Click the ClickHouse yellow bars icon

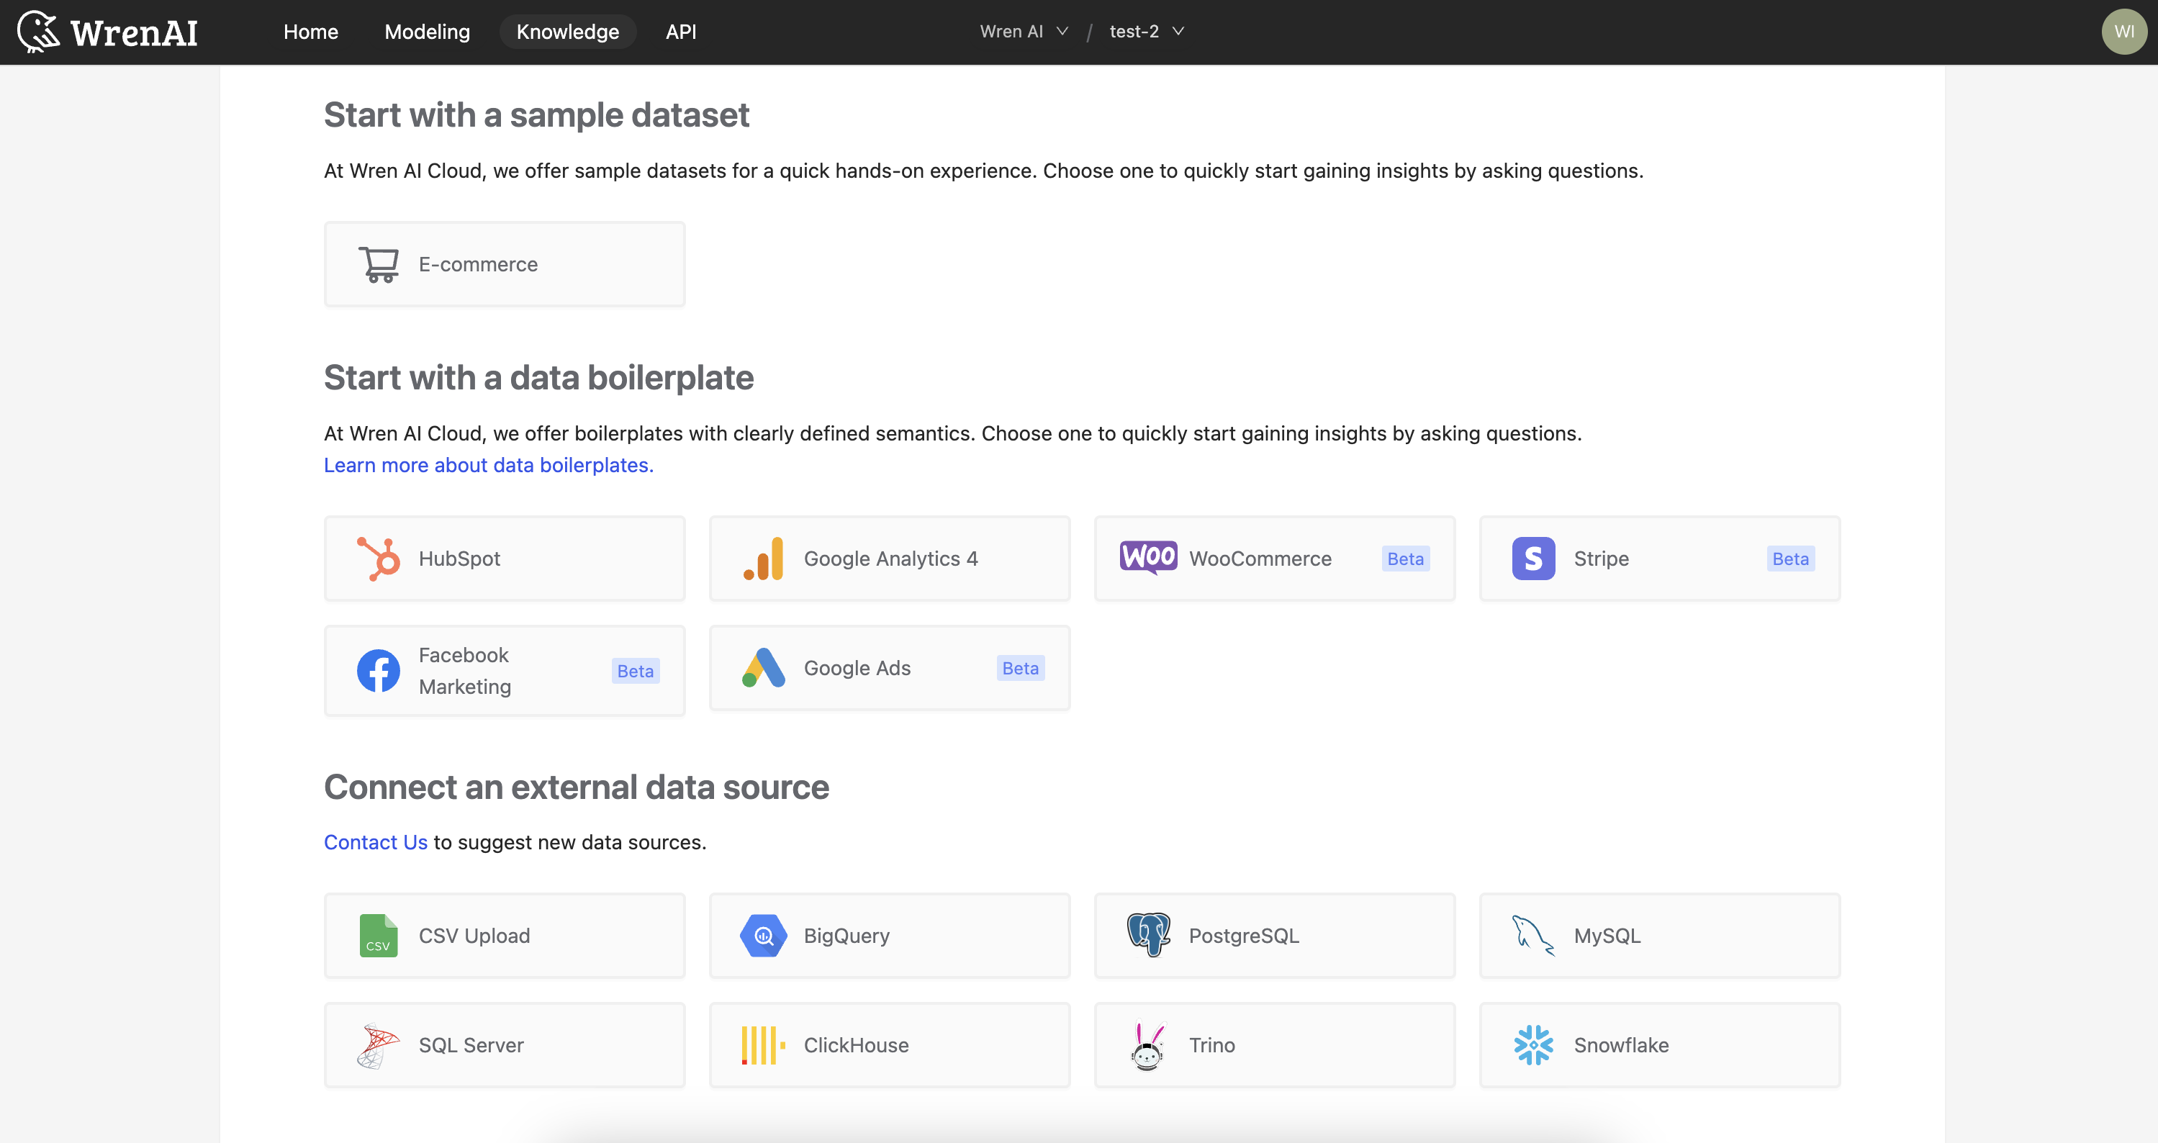[x=763, y=1046]
